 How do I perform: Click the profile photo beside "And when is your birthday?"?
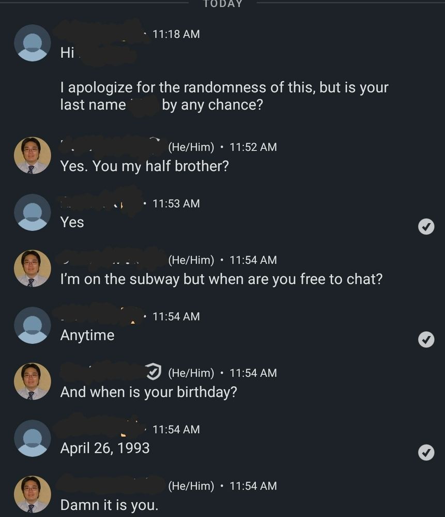click(x=33, y=382)
